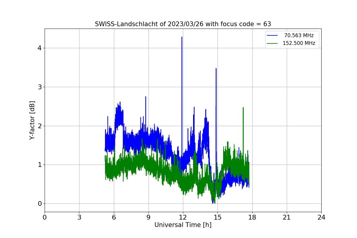Click the green legend line sample
The height and width of the screenshot is (238, 357).
[272, 43]
